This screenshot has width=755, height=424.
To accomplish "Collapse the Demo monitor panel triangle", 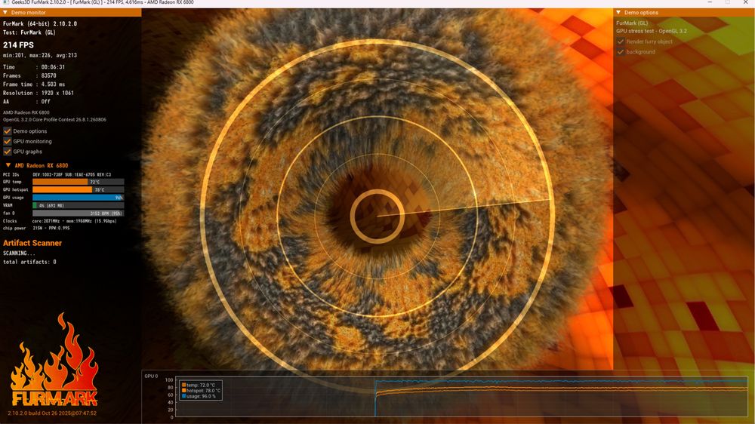I will coord(5,13).
